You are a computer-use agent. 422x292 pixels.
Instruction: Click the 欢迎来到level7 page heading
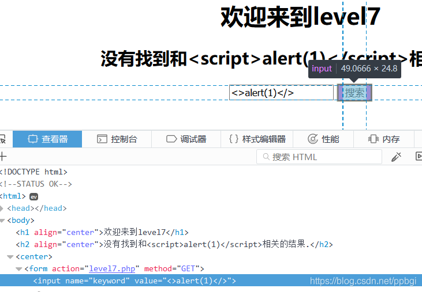click(300, 17)
